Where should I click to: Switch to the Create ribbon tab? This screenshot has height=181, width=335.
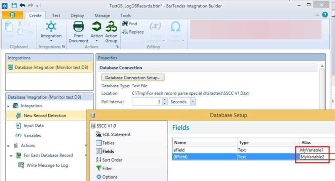(35, 15)
